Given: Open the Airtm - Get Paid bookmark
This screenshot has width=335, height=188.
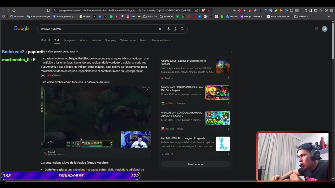Looking at the screenshot, I should [x=279, y=16].
